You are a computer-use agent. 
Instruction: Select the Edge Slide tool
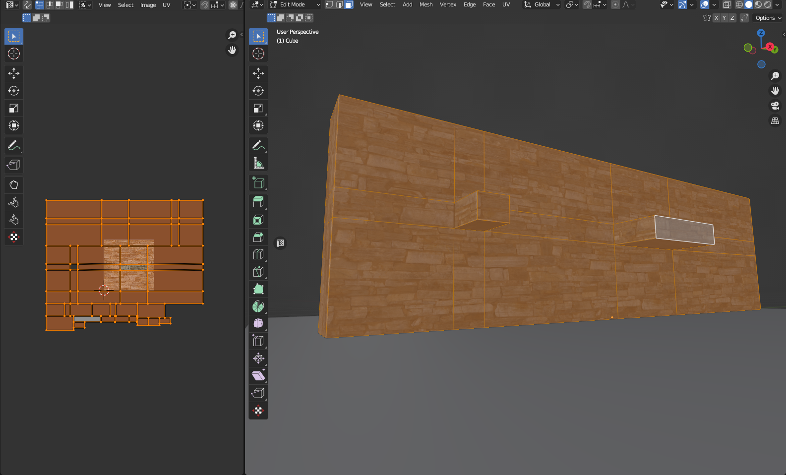click(x=258, y=341)
